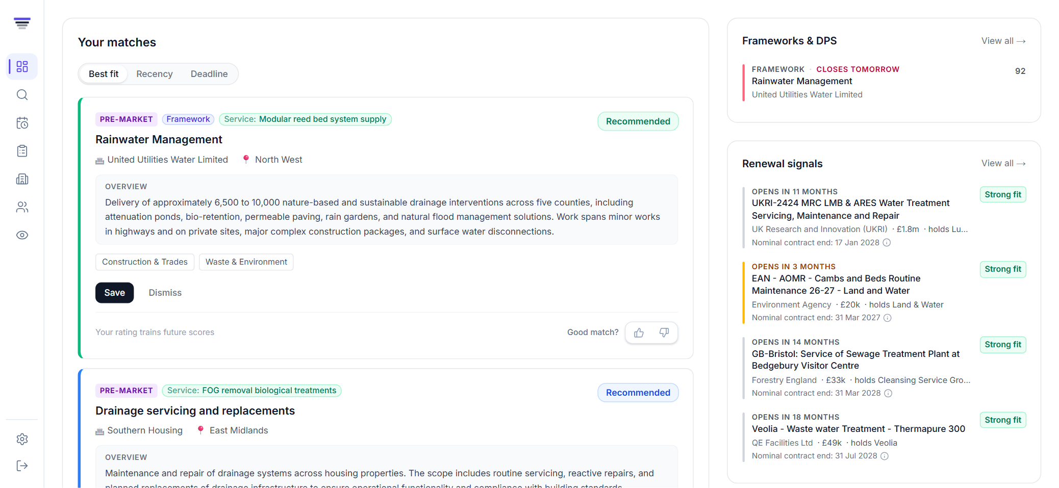Click Service: FOG removal biological treatments tag

[251, 390]
